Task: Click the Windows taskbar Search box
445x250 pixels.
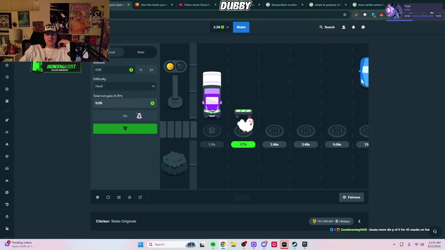Action: pos(171,244)
